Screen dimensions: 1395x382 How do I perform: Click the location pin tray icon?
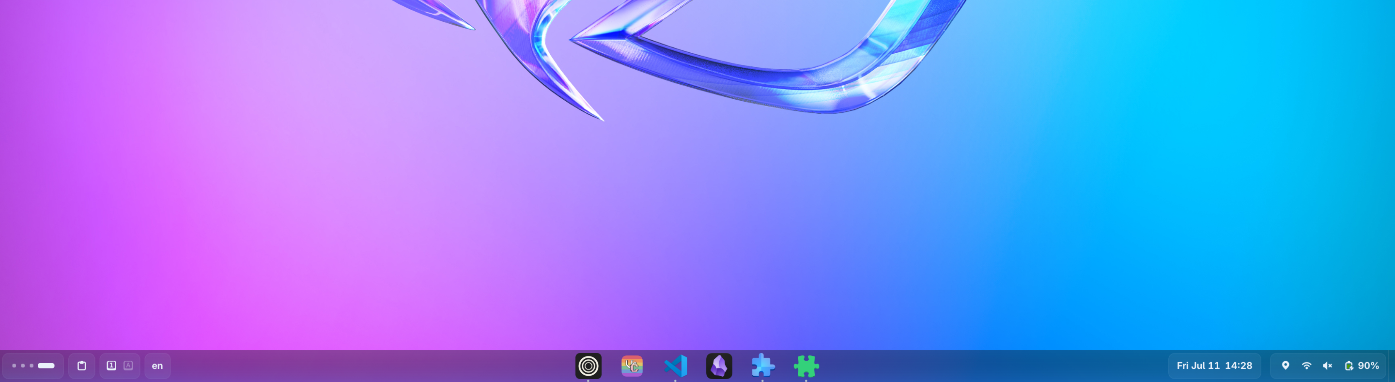coord(1286,366)
